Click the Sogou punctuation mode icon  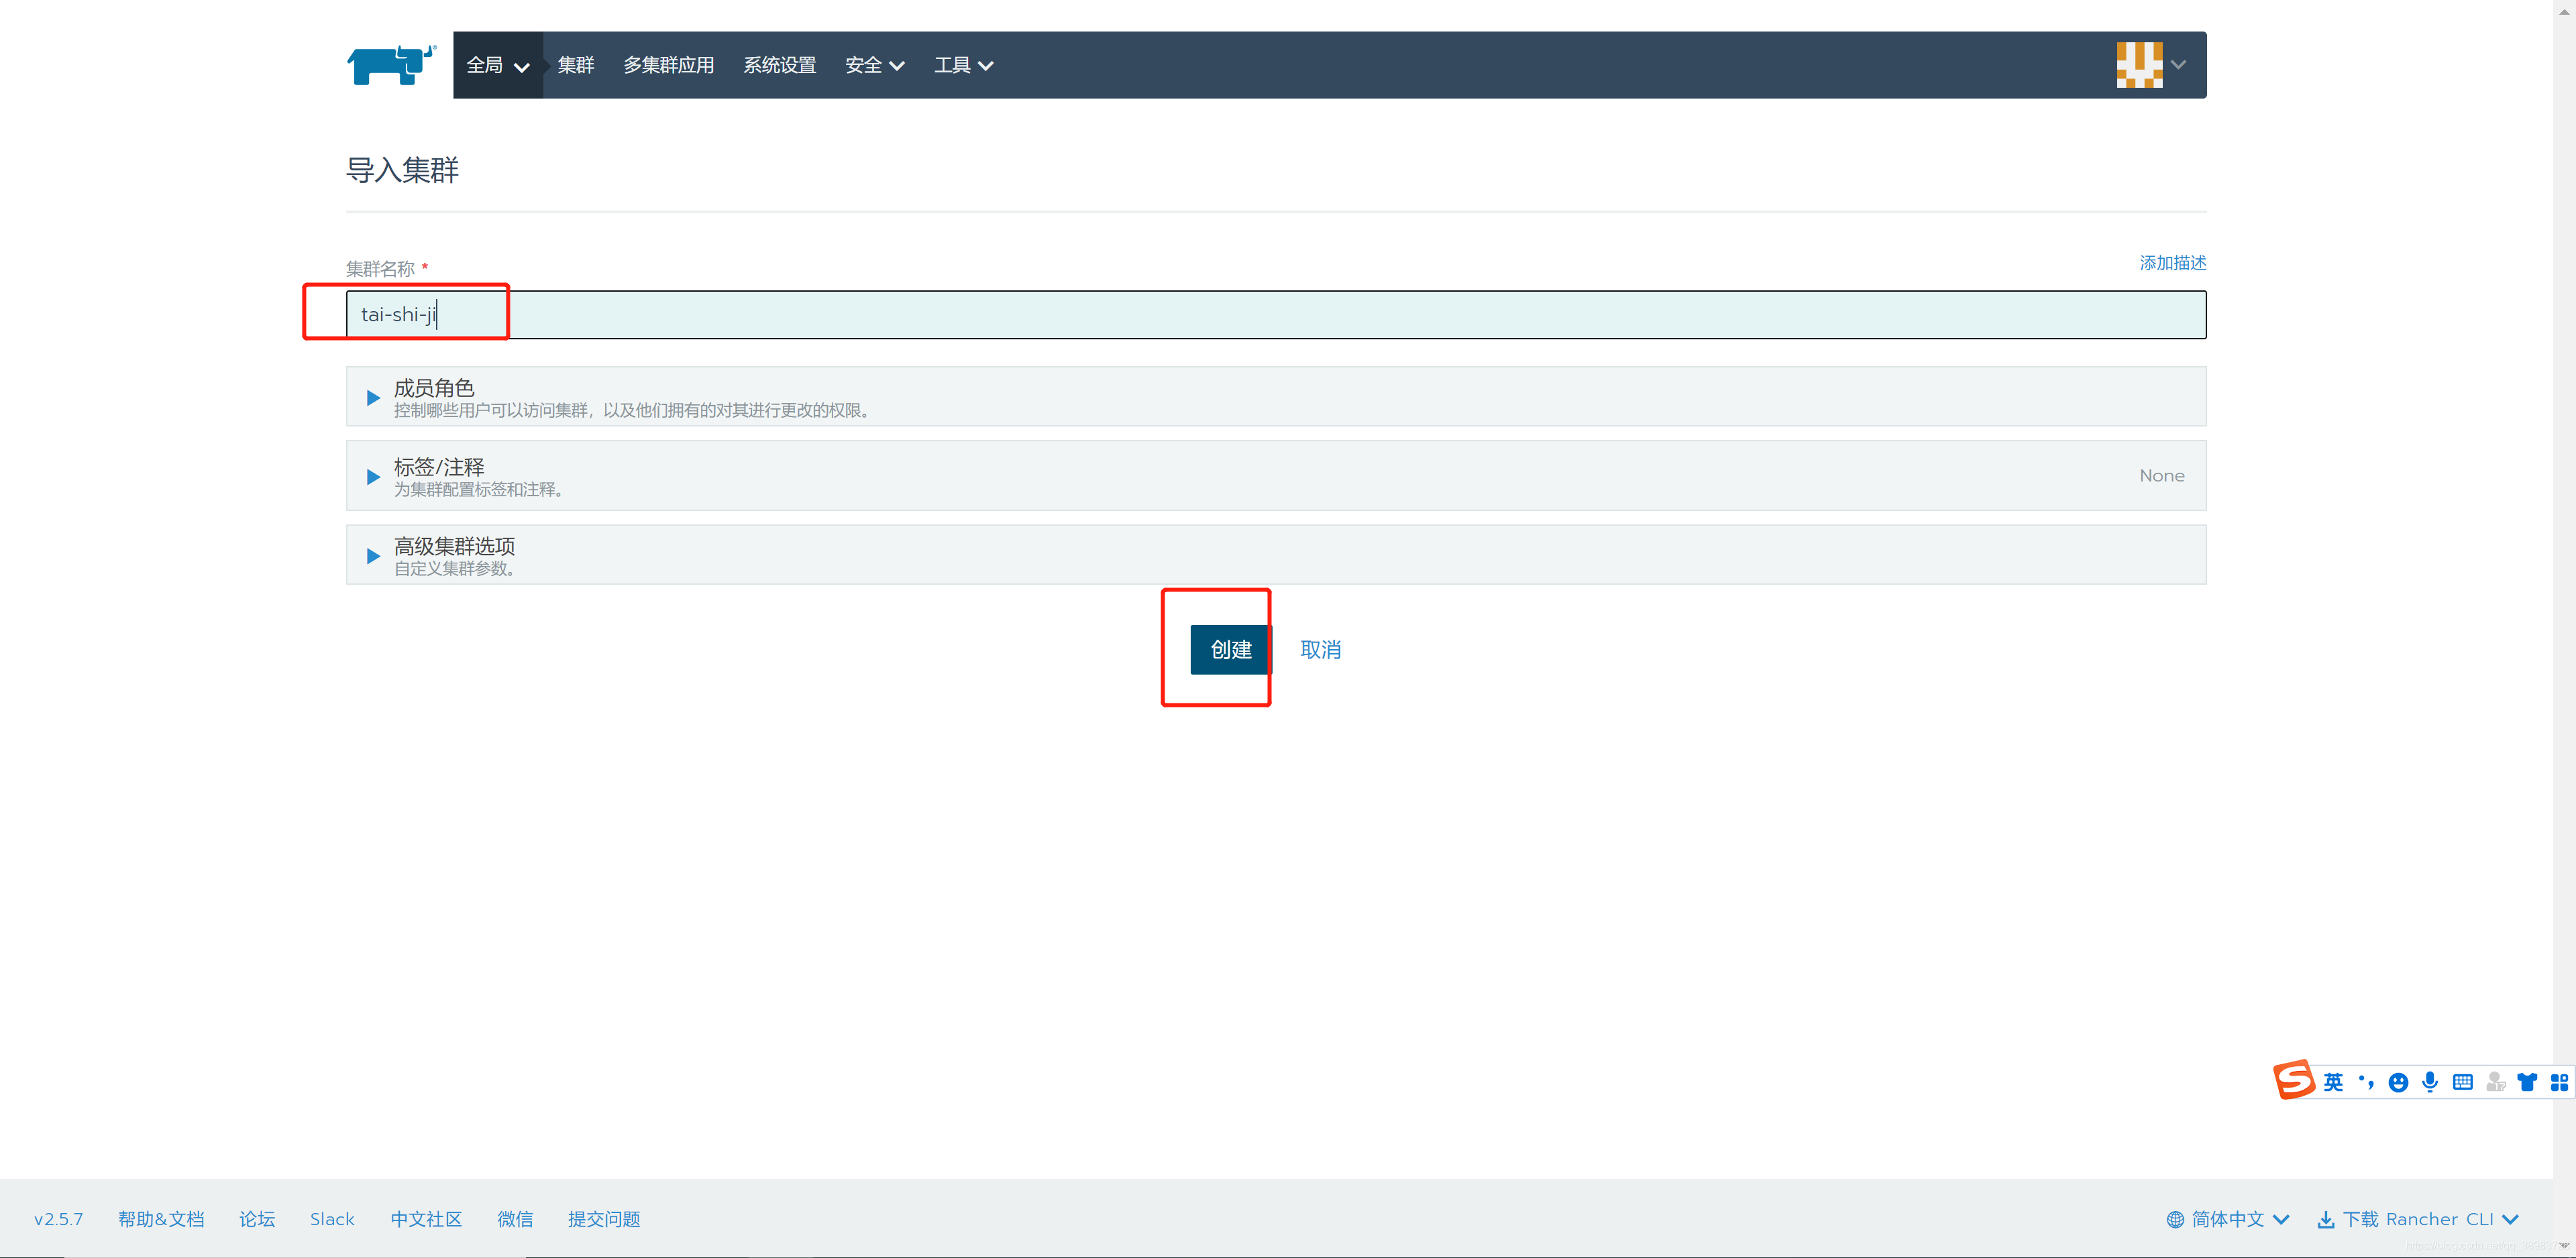pos(2366,1082)
